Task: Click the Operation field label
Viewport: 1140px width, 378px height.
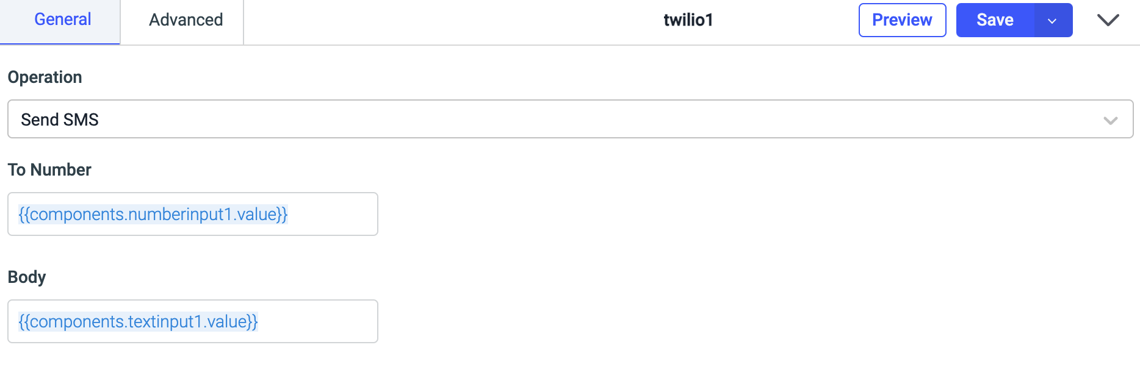Action: (x=45, y=77)
